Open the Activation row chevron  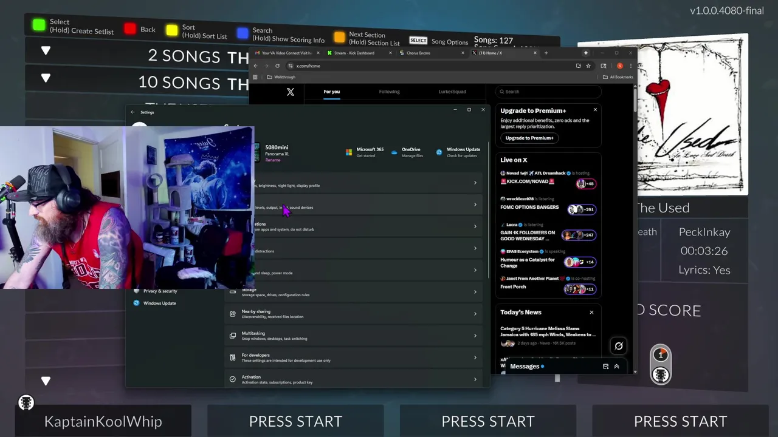(475, 379)
